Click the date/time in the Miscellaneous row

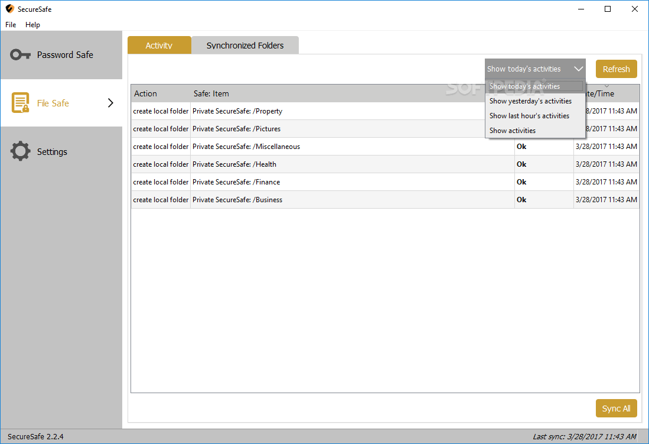[x=606, y=147]
